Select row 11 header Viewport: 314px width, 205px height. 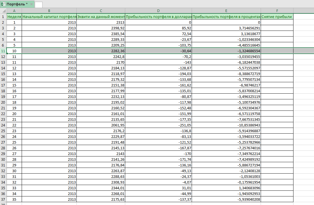coord(3,51)
